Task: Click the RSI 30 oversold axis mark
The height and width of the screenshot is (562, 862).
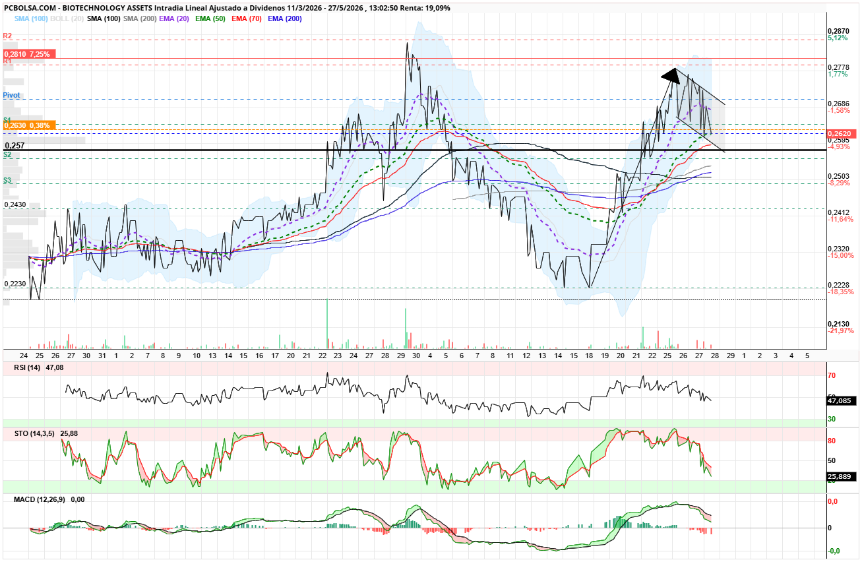Action: [x=832, y=419]
